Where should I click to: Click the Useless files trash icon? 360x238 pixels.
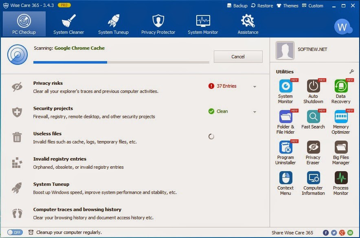click(x=17, y=137)
